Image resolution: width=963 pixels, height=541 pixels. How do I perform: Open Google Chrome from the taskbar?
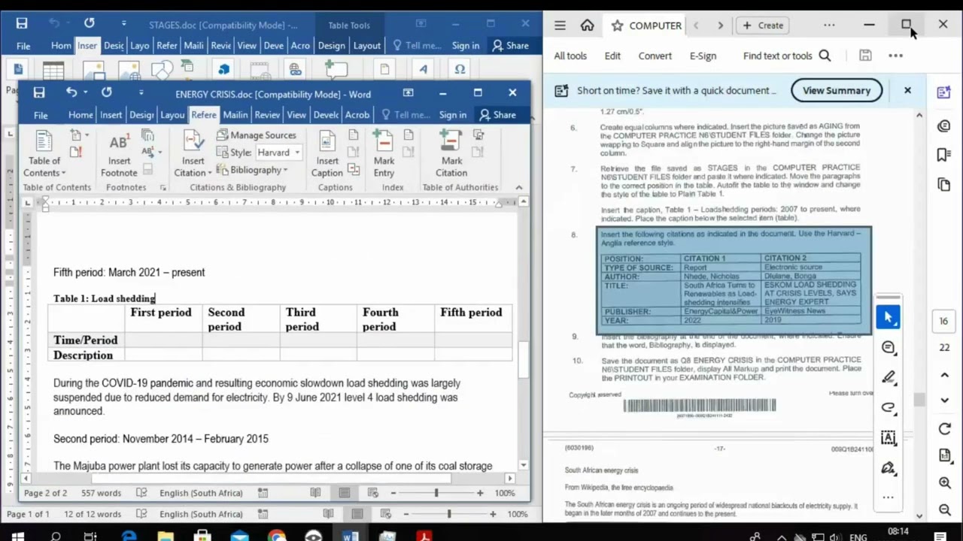tap(277, 536)
